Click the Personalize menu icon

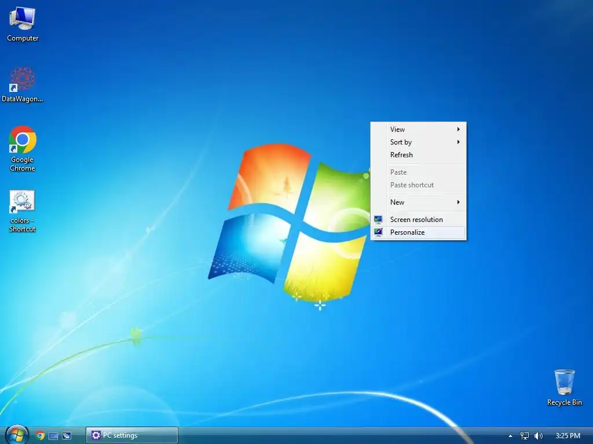378,232
